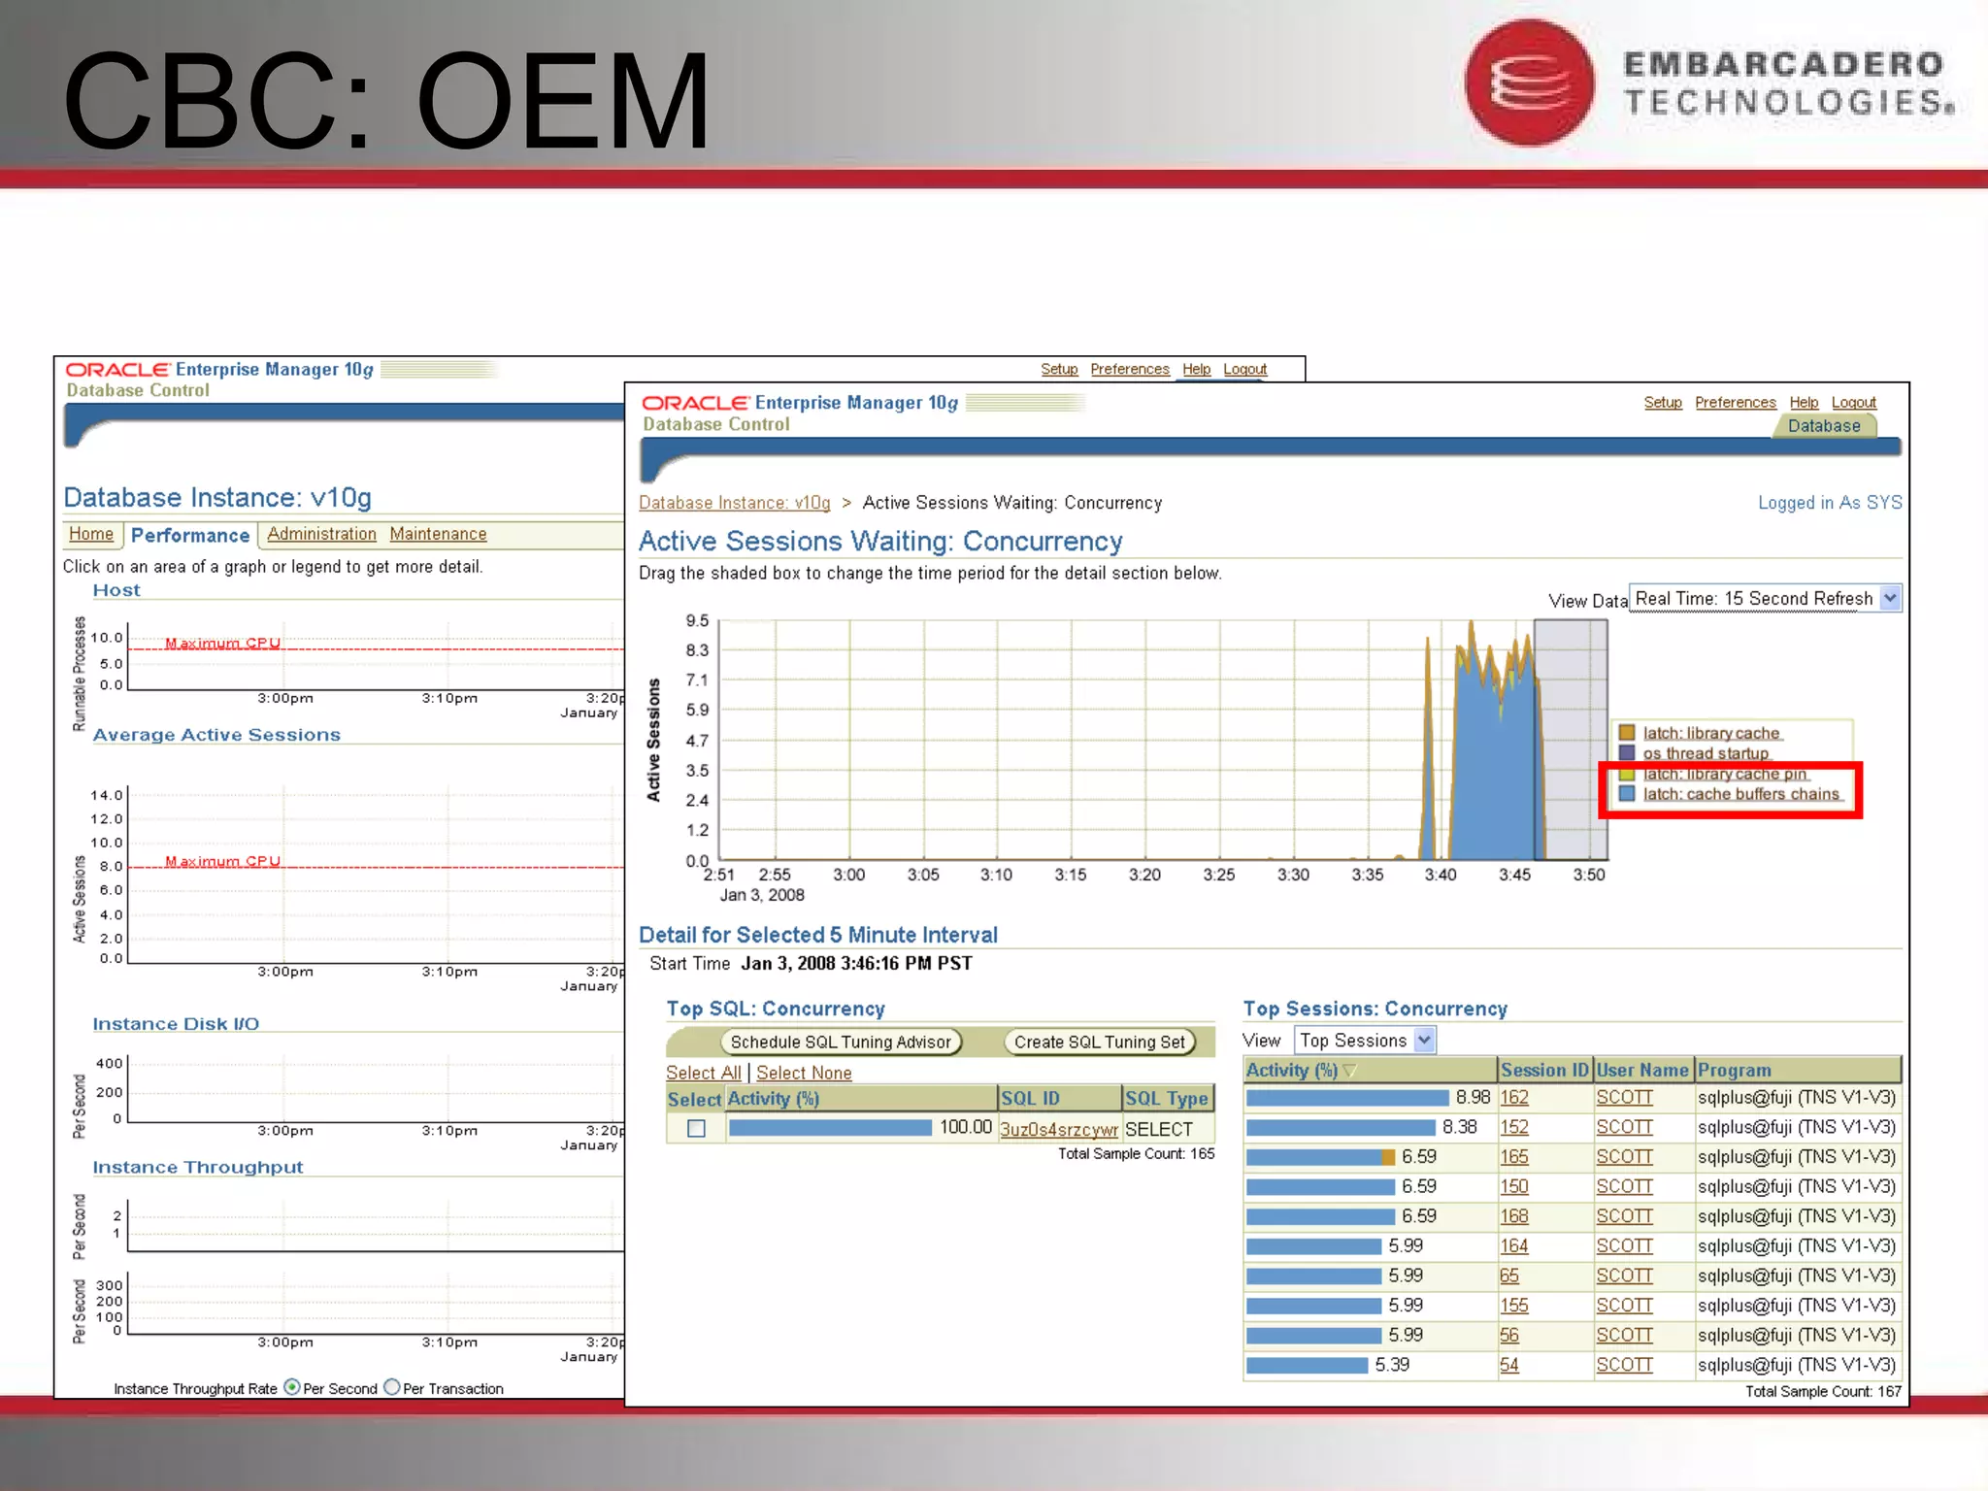Screen dimensions: 1988x1491
Task: Open session ID 162 link
Action: [1514, 1097]
